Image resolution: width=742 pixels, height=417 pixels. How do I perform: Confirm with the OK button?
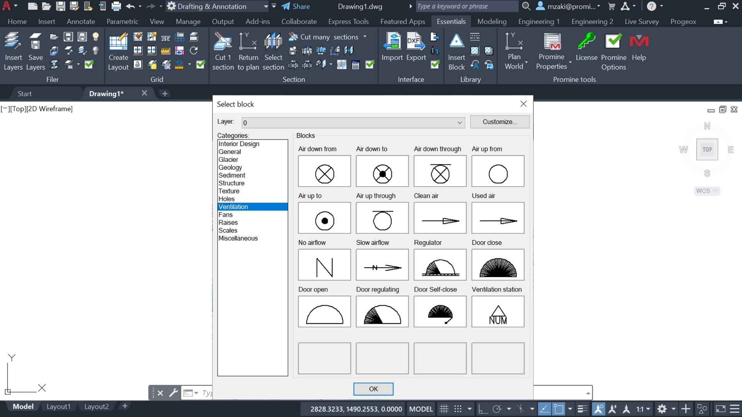(373, 389)
